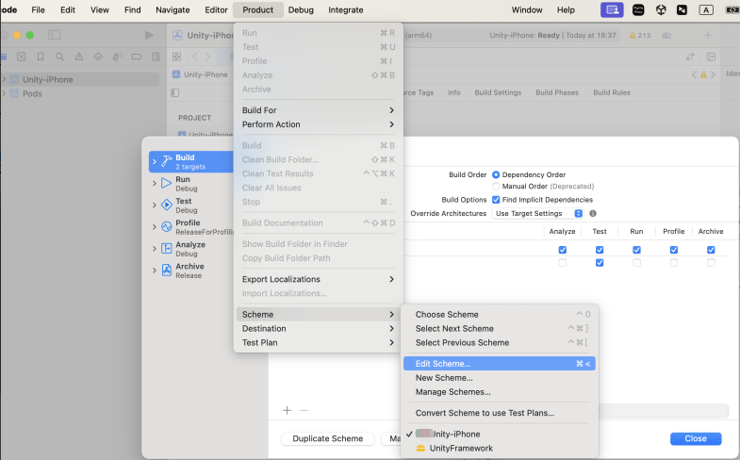Viewport: 740px width, 460px height.
Task: Expand the Test Debug action
Action: click(155, 205)
